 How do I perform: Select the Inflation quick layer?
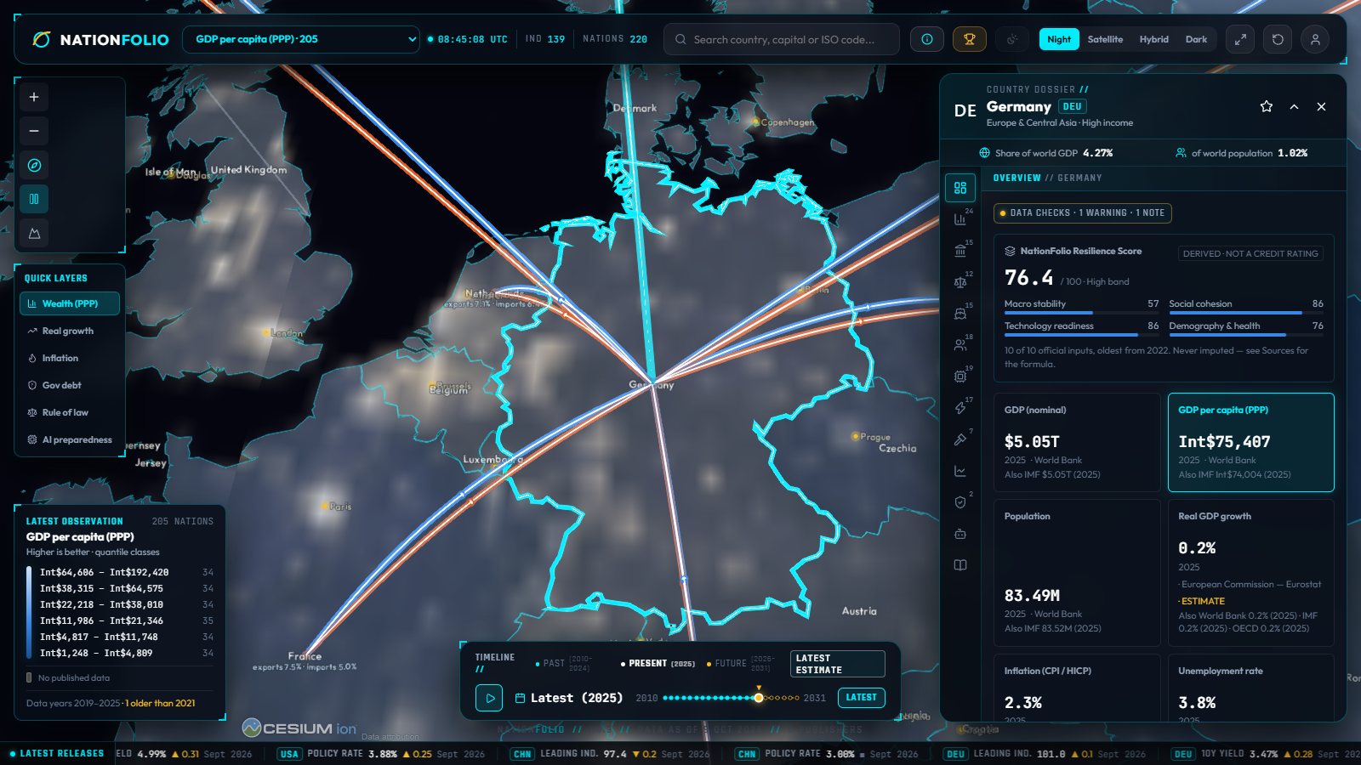pyautogui.click(x=70, y=358)
